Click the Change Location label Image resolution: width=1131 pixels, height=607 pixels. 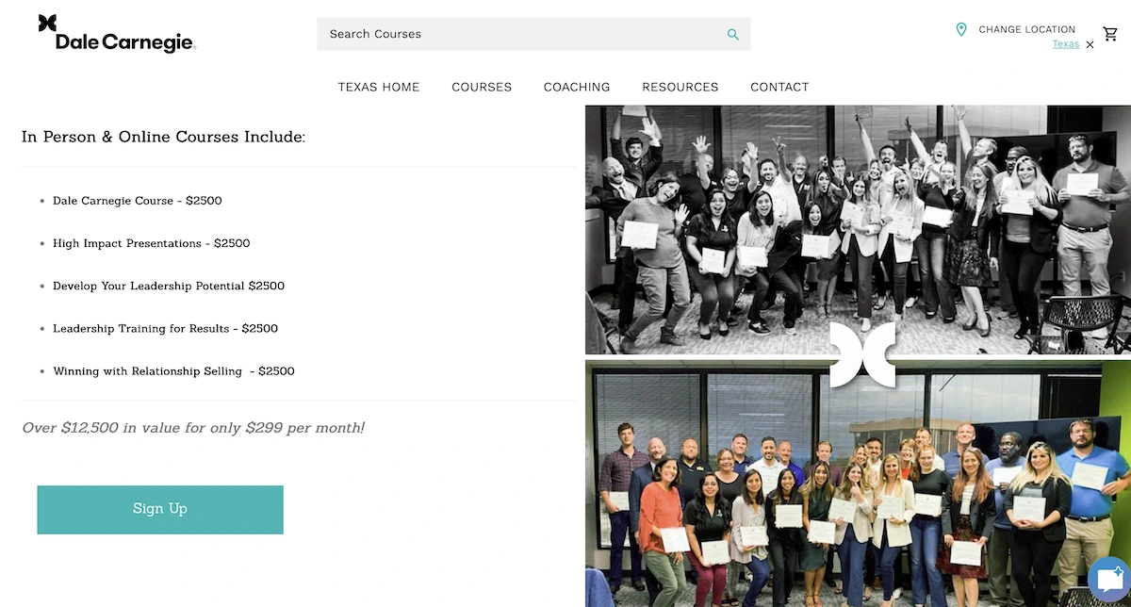coord(1026,29)
